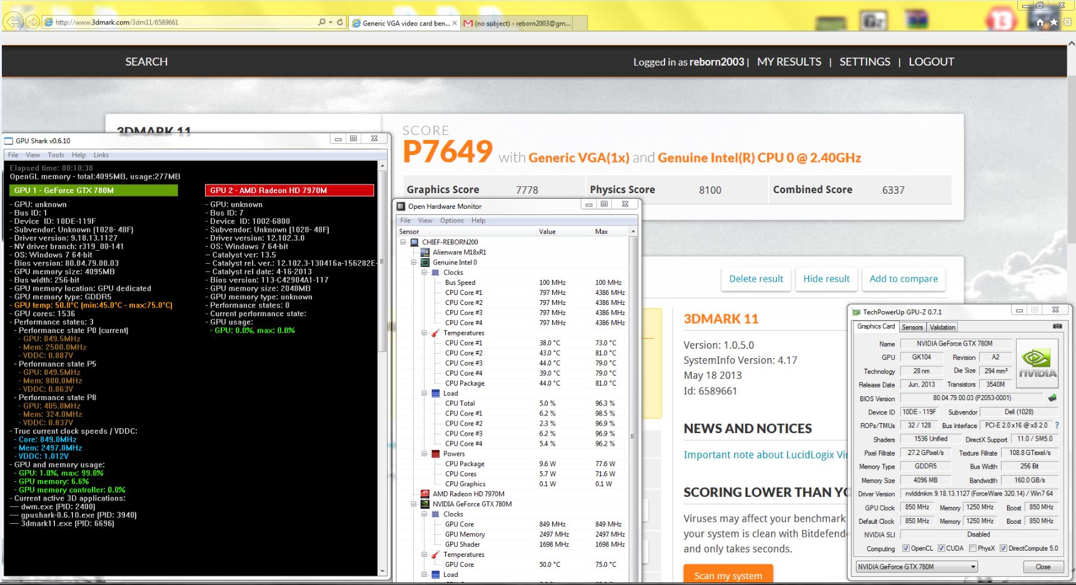Click the browser forward arrow button
Image resolution: width=1076 pixels, height=585 pixels.
(x=33, y=22)
